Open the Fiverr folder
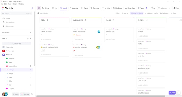182x97 pixels. [10, 62]
